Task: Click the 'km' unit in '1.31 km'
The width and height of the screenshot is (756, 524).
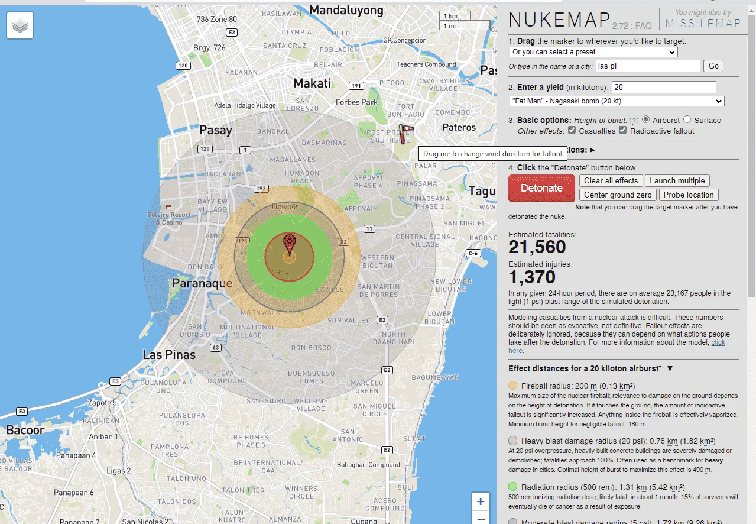Action: (643, 487)
